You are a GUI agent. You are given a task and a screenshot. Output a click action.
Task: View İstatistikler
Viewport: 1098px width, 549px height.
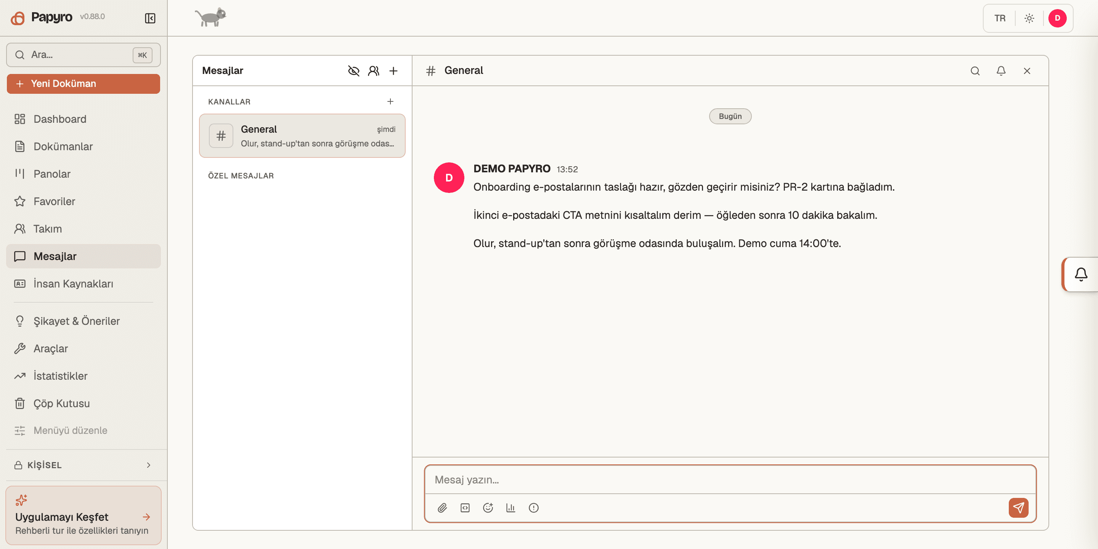click(83, 376)
